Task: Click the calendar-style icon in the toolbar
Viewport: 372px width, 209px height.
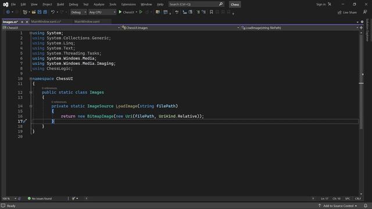Action: (165, 12)
